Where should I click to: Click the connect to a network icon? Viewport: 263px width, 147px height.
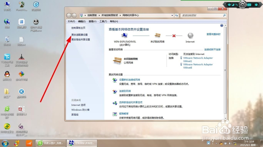(115, 92)
